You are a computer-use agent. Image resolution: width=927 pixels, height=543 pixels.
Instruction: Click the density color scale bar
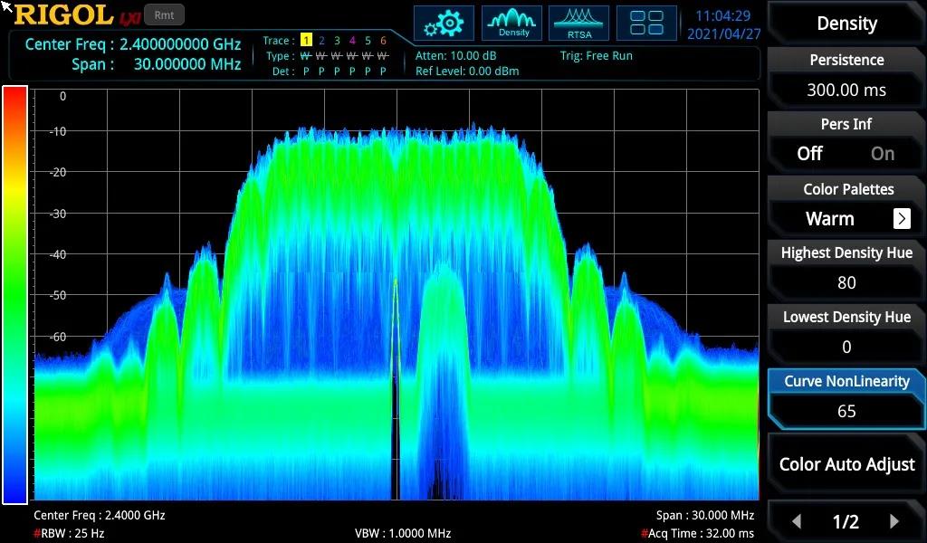[x=15, y=294]
